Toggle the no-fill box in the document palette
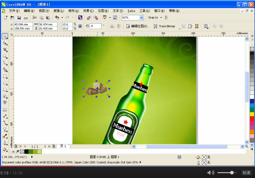 coord(22,151)
